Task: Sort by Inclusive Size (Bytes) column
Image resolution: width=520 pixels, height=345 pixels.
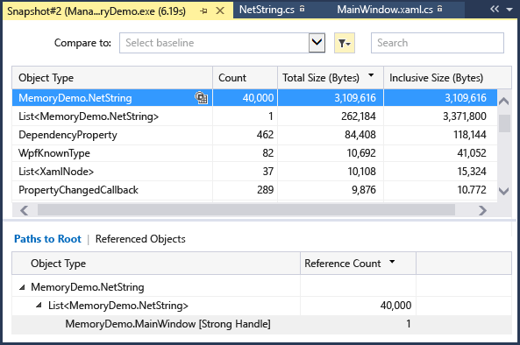Action: (447, 78)
